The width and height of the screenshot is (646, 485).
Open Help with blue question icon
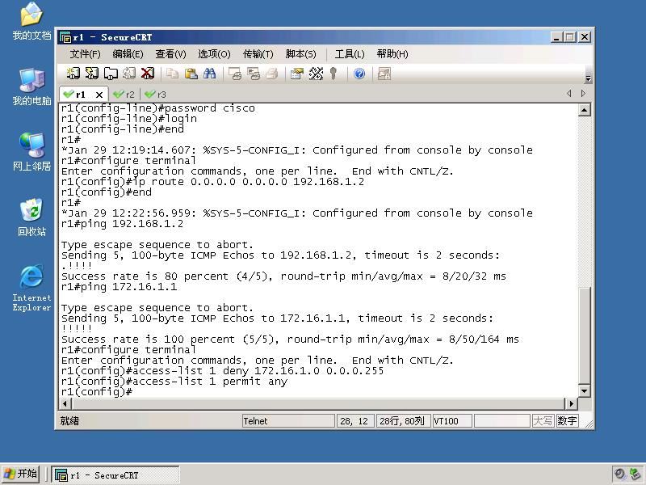359,74
